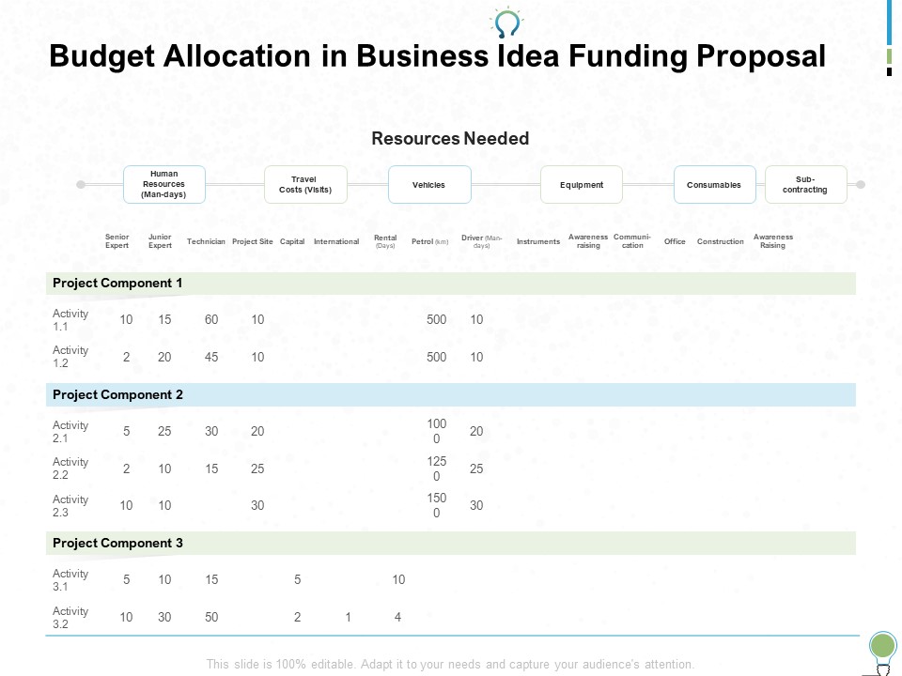Click the 'Project Component 3' section band
The width and height of the screenshot is (902, 676).
451,544
